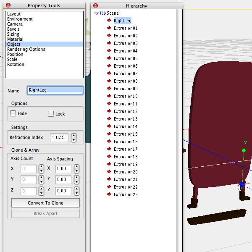The image size is (252, 252).
Task: Click the Name text field
Action: click(55, 90)
